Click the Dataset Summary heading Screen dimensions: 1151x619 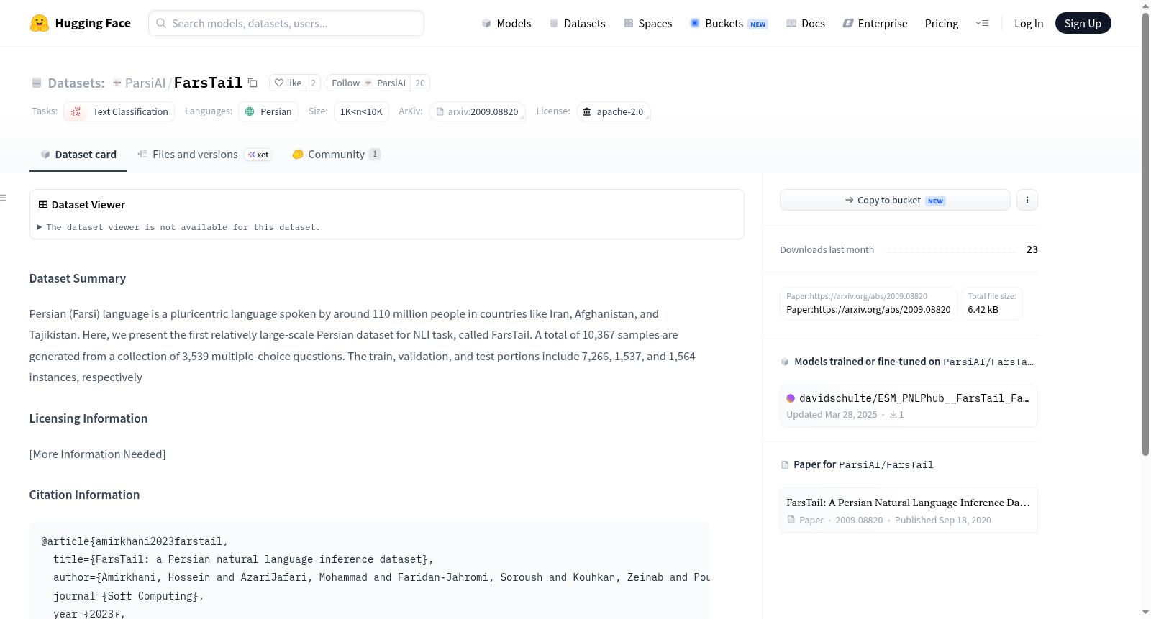click(x=78, y=278)
